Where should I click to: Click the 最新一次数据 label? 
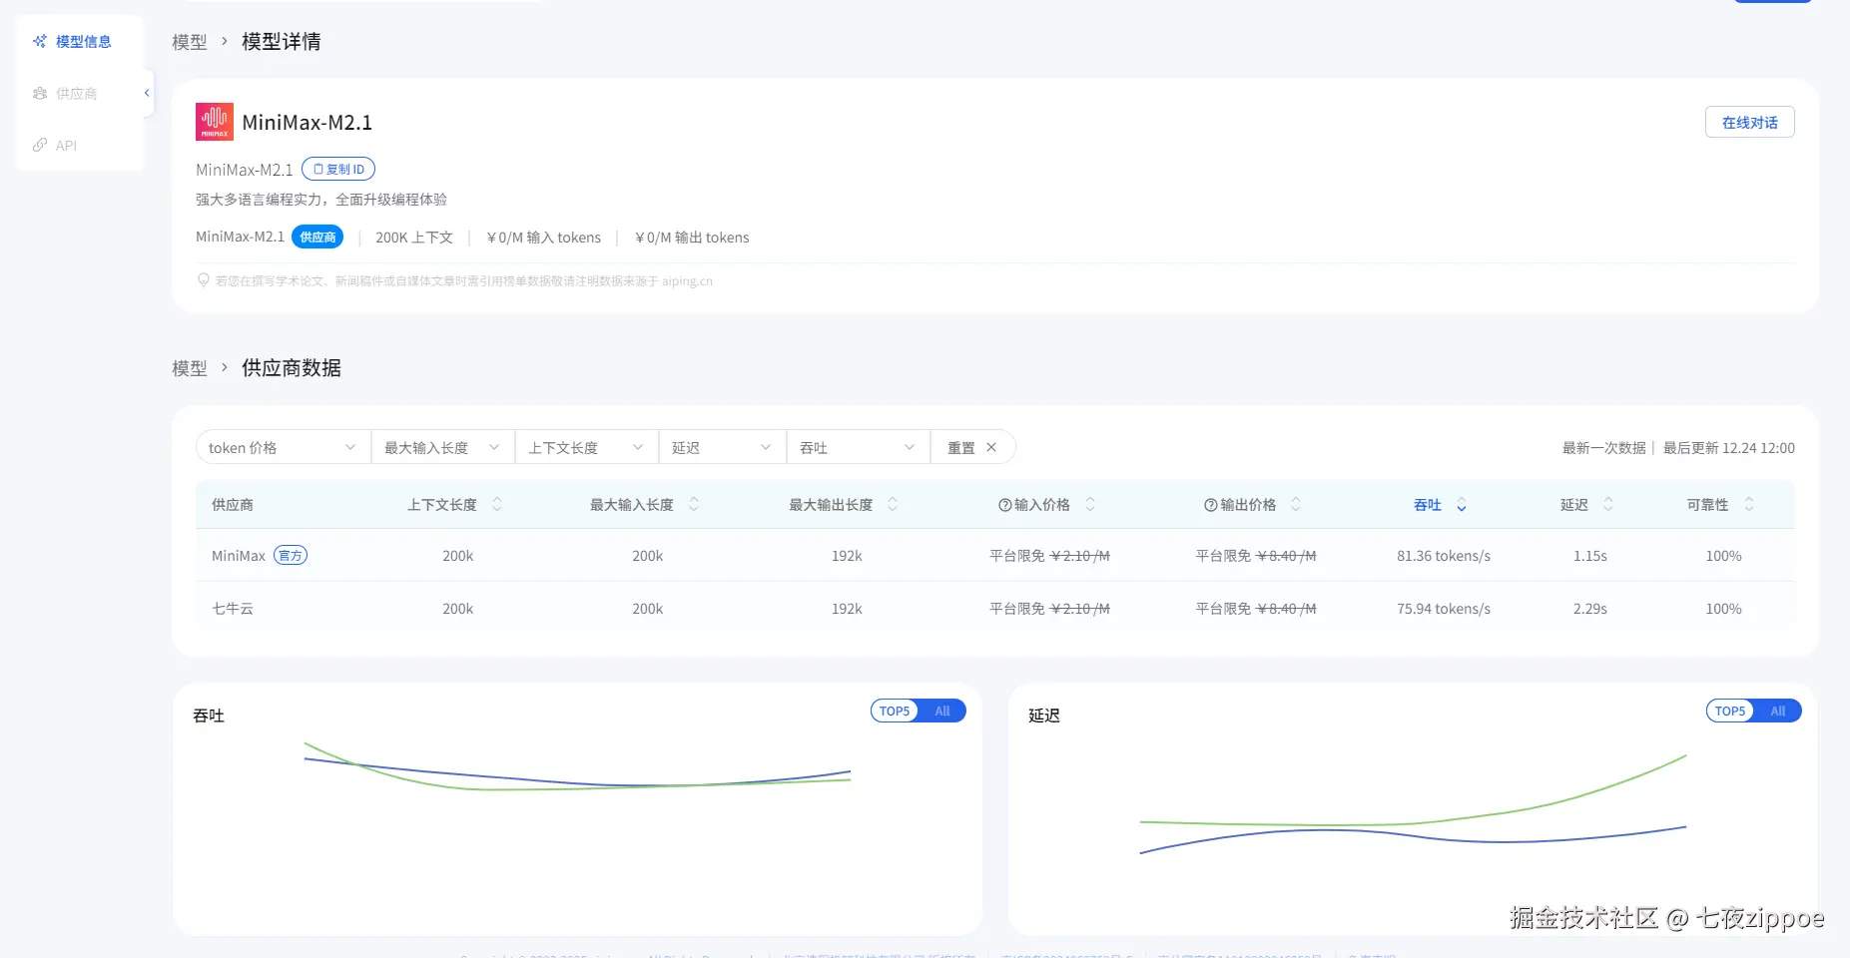point(1603,448)
